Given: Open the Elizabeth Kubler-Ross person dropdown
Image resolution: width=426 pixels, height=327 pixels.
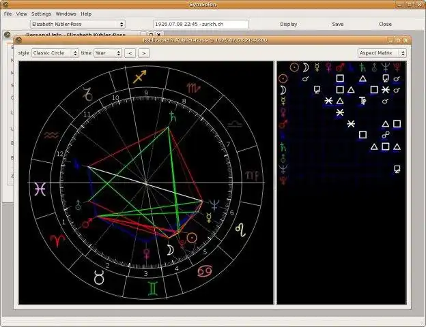Looking at the screenshot, I should [77, 24].
